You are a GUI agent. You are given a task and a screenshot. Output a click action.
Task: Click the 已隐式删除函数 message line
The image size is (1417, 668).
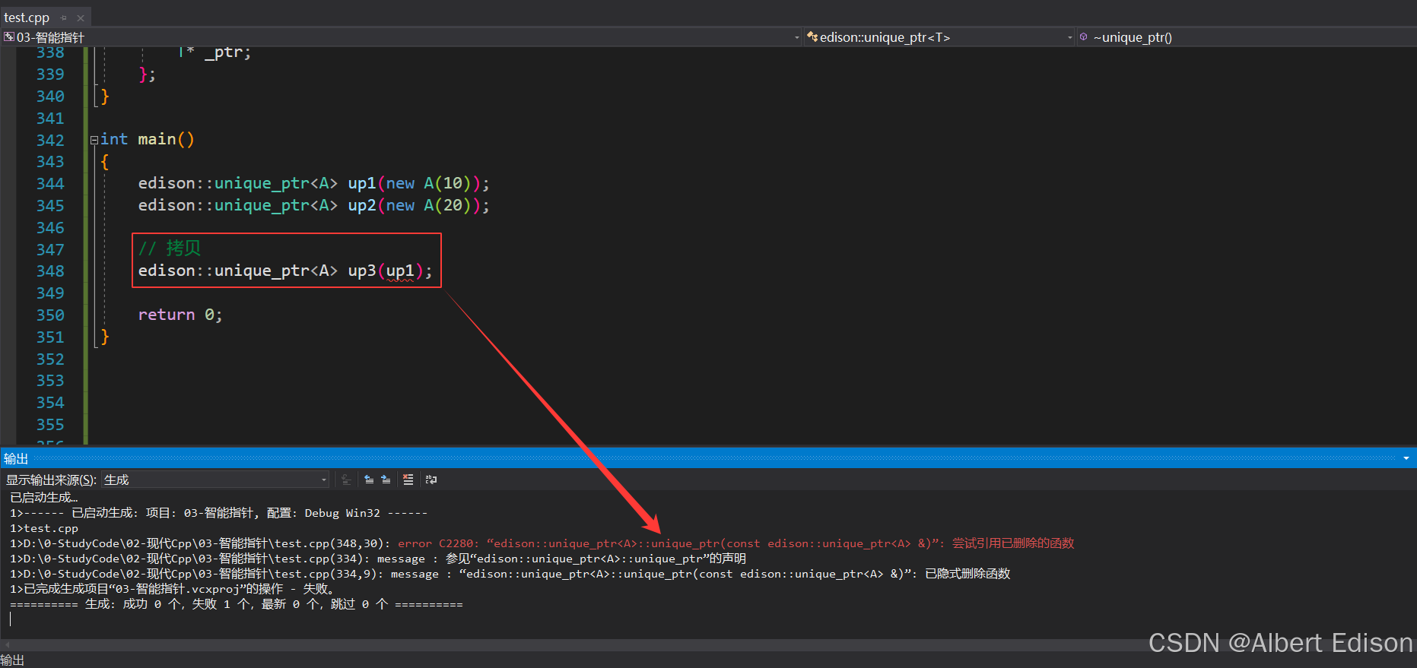(x=510, y=574)
